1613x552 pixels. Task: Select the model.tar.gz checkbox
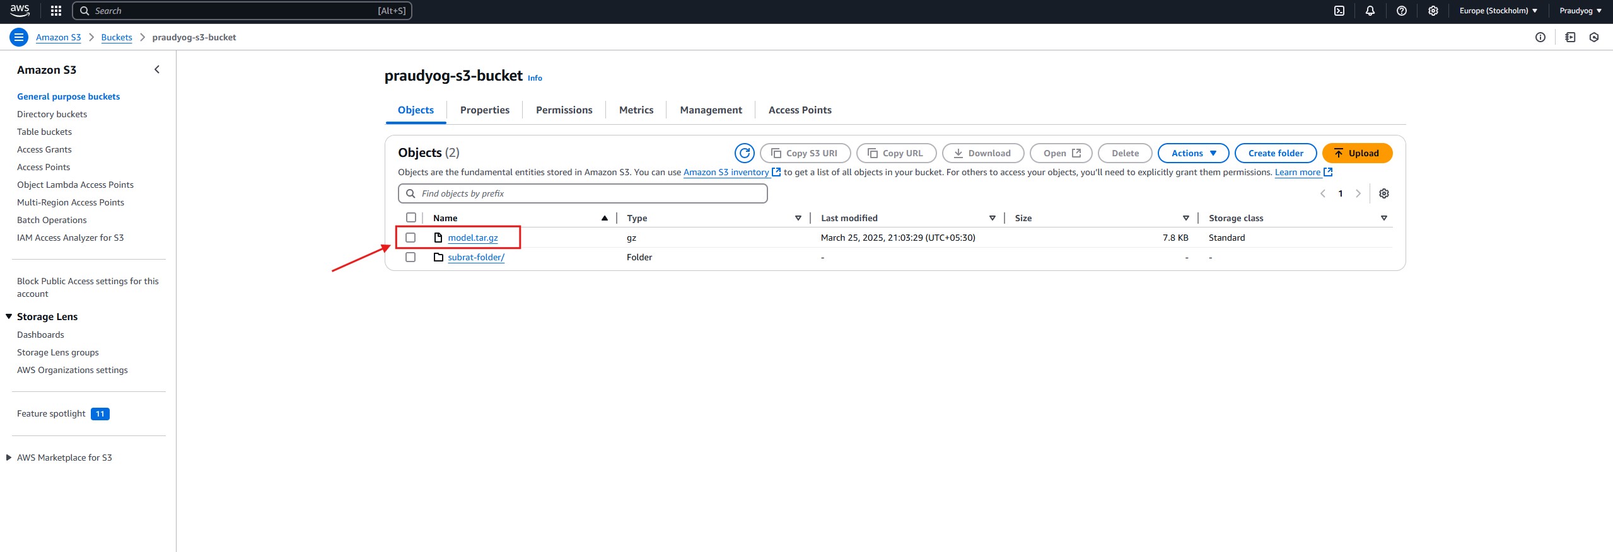[x=411, y=238]
